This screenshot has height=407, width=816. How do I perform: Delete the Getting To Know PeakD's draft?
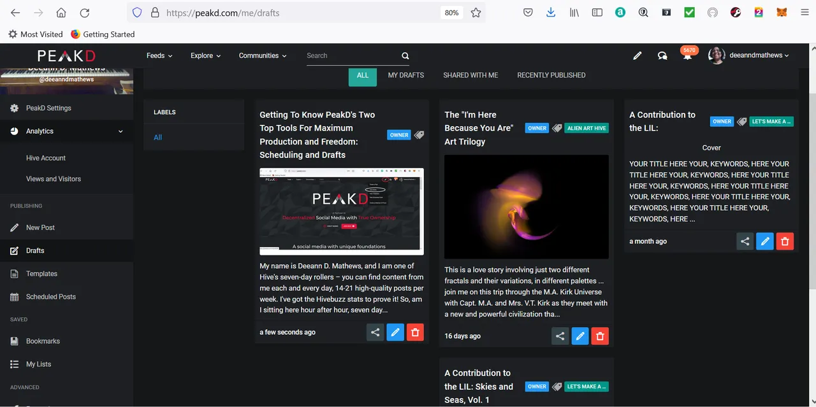(x=415, y=332)
